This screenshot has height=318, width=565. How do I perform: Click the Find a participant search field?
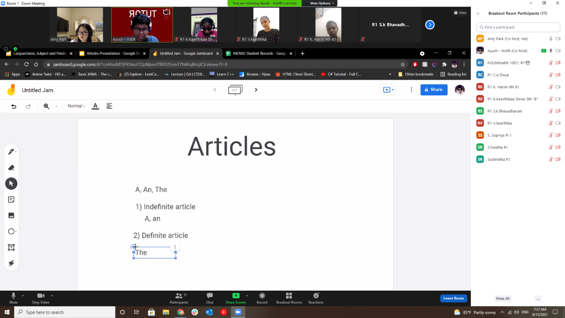click(518, 27)
